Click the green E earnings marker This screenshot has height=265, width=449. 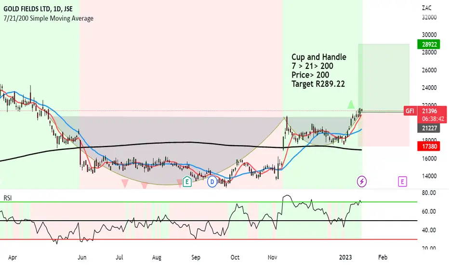coord(187,181)
